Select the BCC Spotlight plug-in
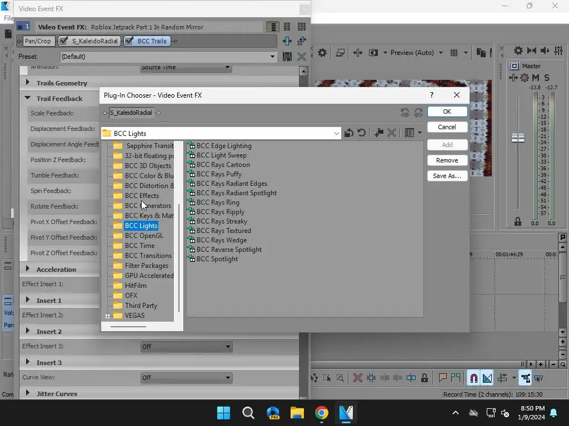This screenshot has height=426, width=569. 217,259
